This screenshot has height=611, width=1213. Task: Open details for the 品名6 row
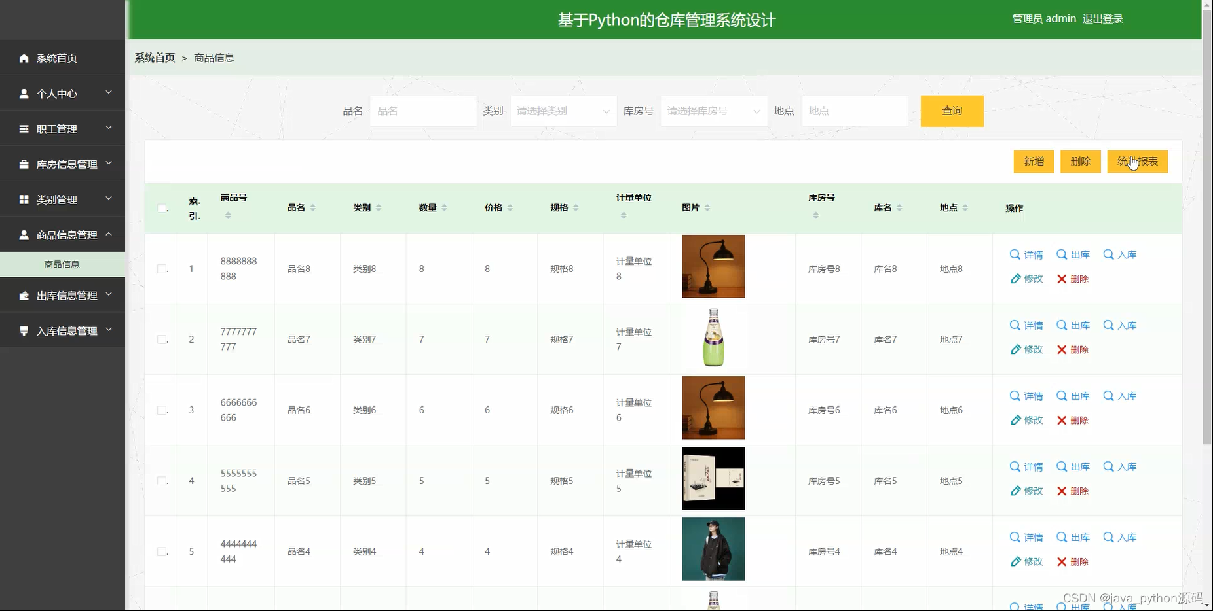[1026, 396]
